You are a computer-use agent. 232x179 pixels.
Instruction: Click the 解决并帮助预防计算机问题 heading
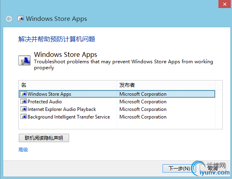[x=57, y=39]
